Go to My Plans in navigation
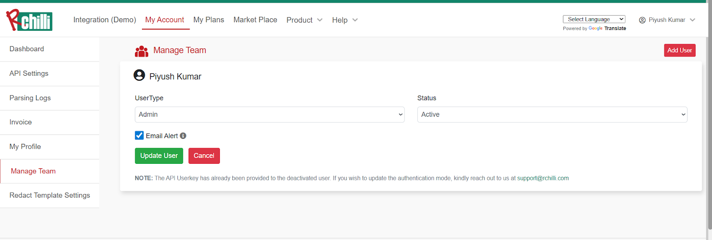The image size is (712, 240). point(209,20)
